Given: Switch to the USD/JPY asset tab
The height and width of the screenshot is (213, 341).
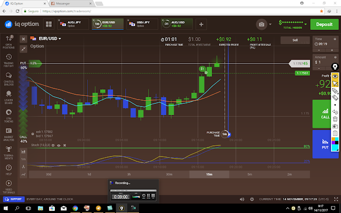Looking at the screenshot, I should (x=142, y=24).
